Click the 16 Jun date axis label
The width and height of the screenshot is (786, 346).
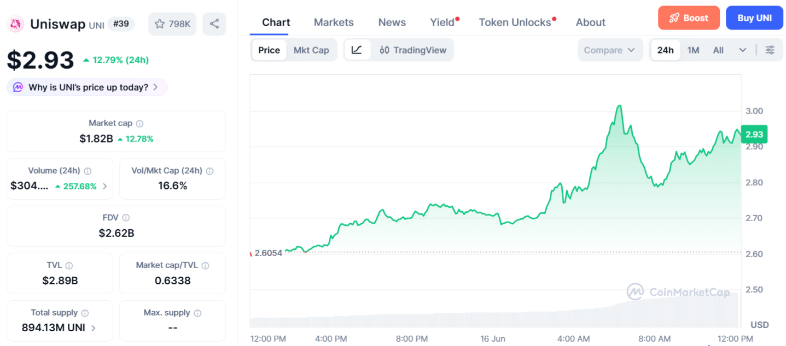pos(492,339)
